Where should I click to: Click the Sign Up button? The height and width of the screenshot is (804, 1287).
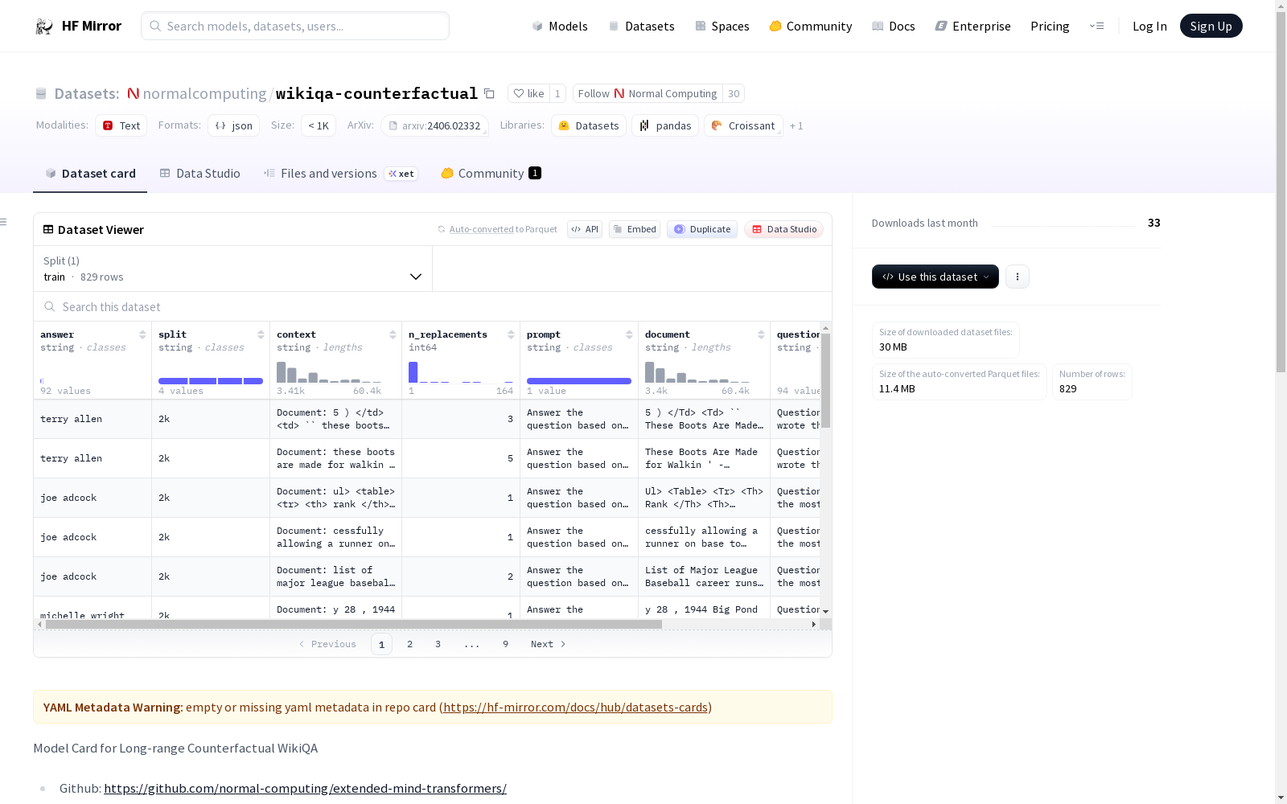[1211, 26]
